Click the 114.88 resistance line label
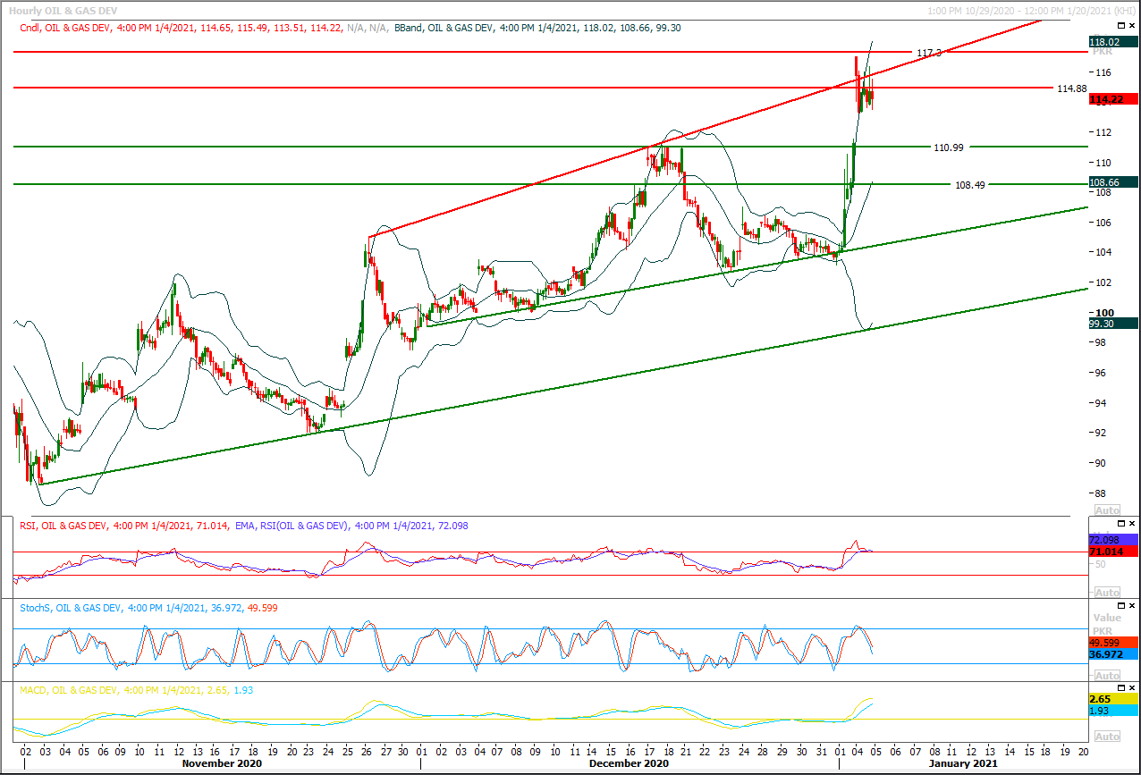Screen dimensions: 1141x775 (1071, 88)
